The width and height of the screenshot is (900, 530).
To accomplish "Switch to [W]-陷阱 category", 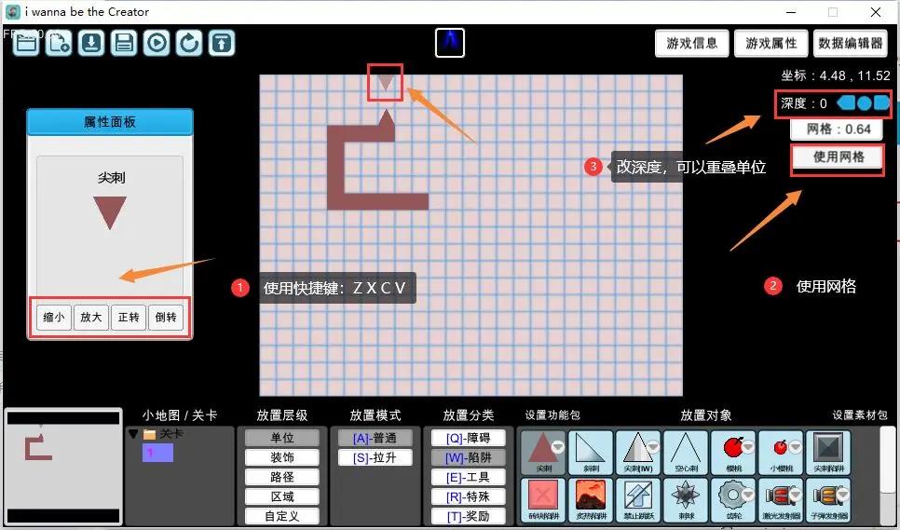I will coord(469,457).
